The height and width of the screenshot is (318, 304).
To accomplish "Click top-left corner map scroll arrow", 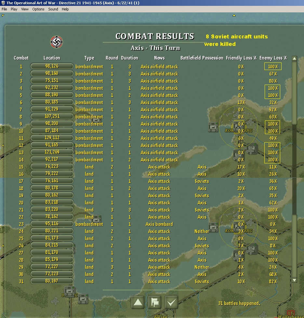I will [x=3, y=15].
